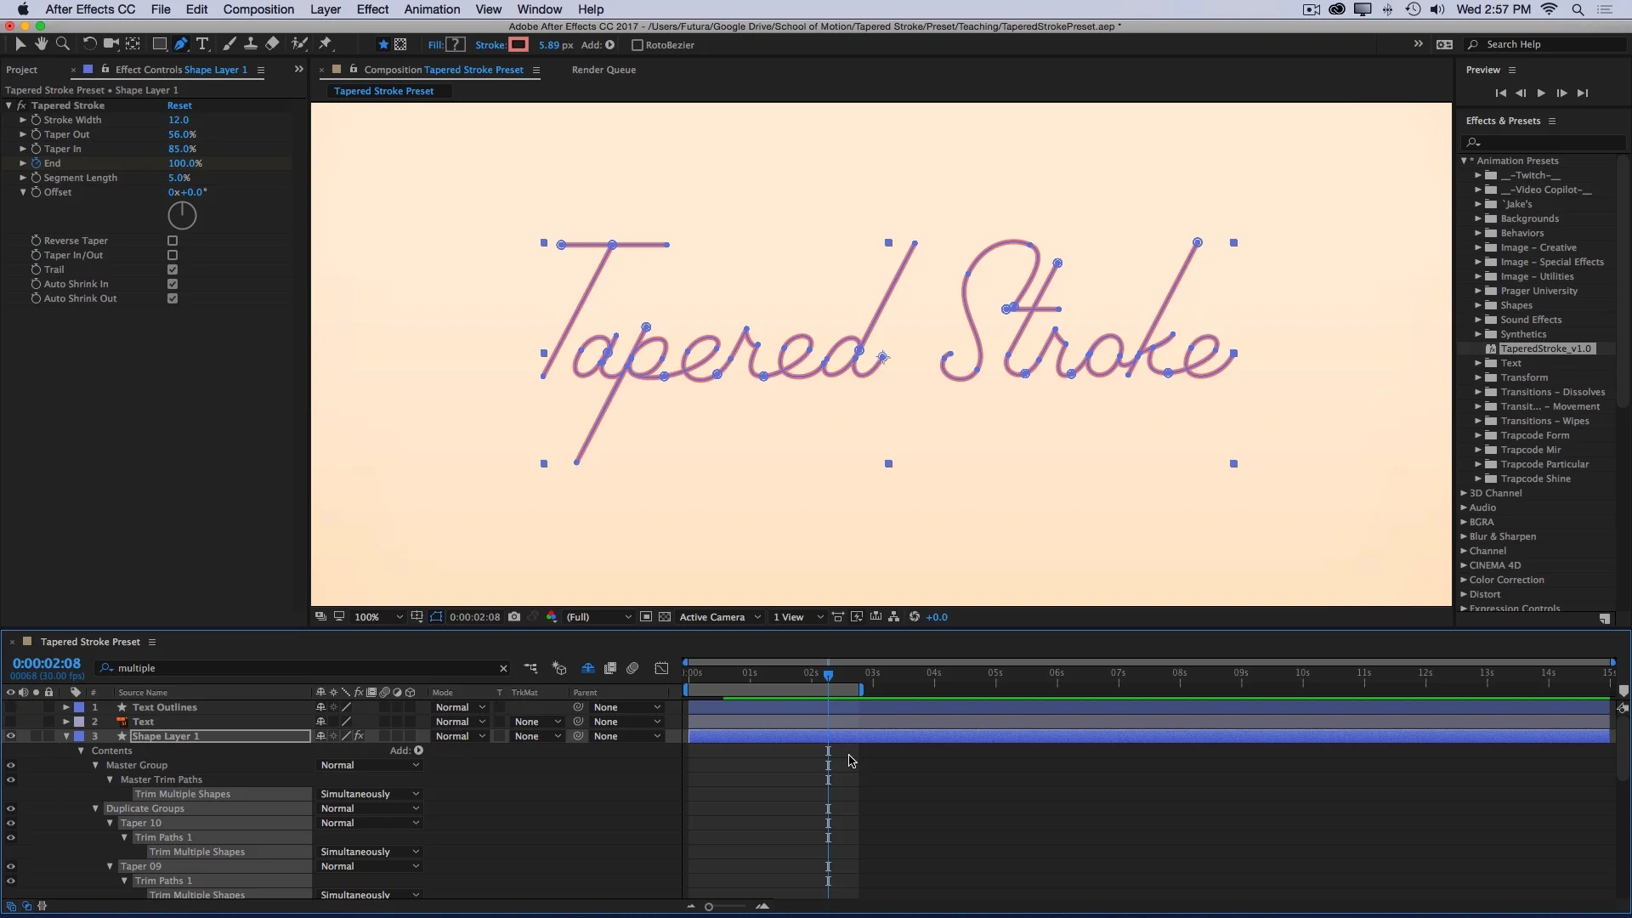This screenshot has height=918, width=1632.
Task: Open the Active Camera dropdown
Action: (719, 617)
